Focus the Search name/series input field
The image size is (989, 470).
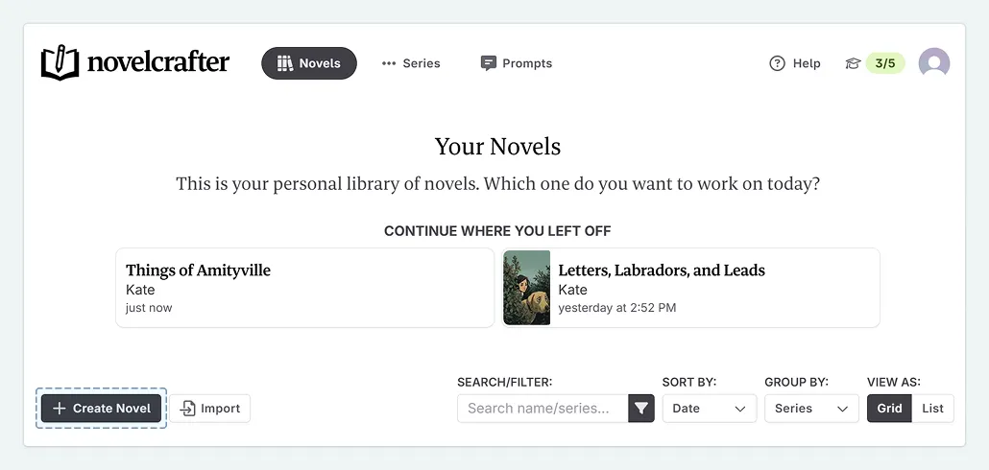click(543, 409)
